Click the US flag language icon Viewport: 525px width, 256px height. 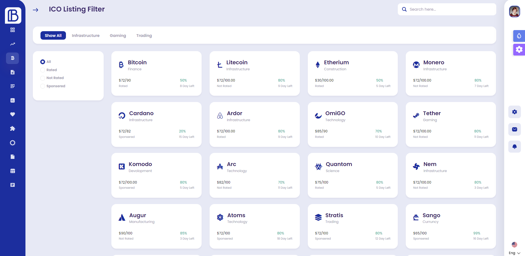point(515,245)
